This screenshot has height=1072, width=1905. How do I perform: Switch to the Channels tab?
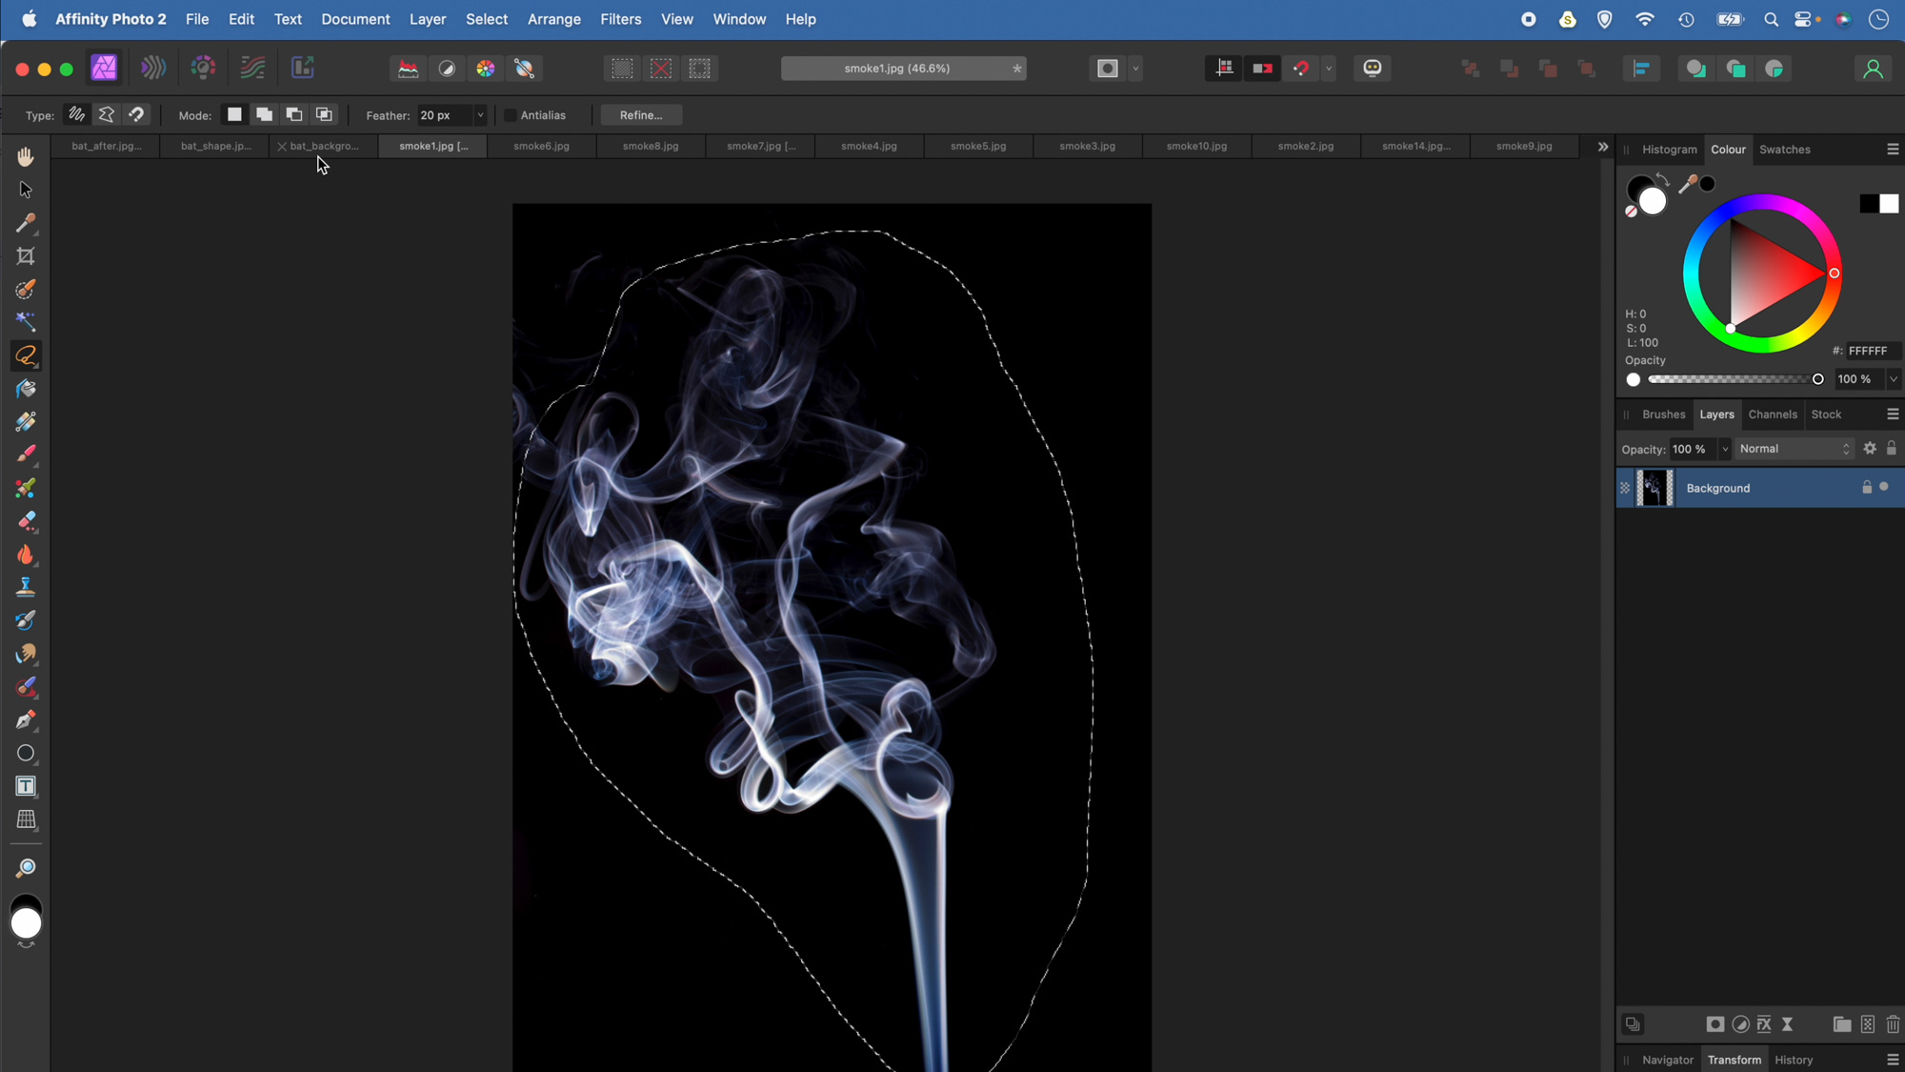[x=1773, y=415]
